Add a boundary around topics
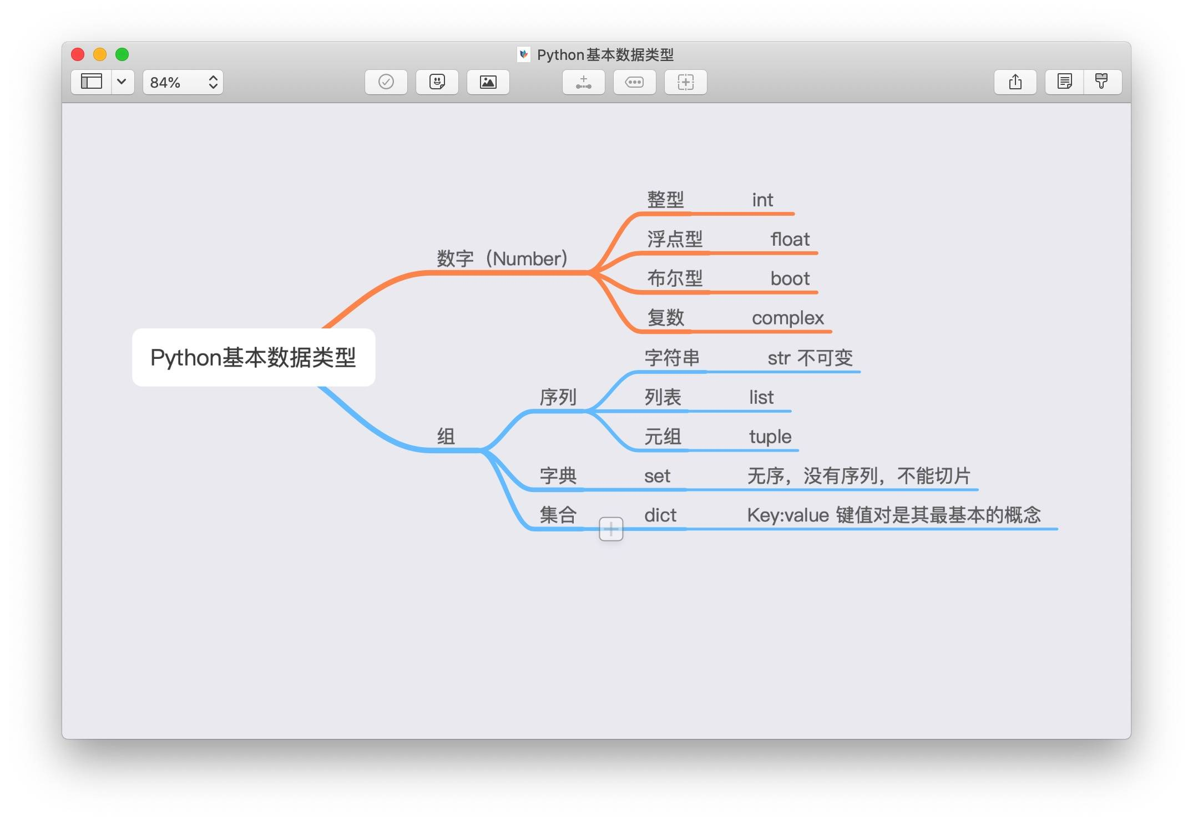1193x821 pixels. click(x=686, y=82)
